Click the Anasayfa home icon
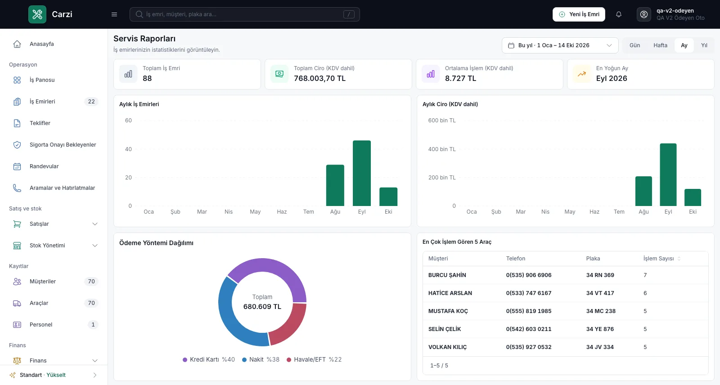 [17, 44]
